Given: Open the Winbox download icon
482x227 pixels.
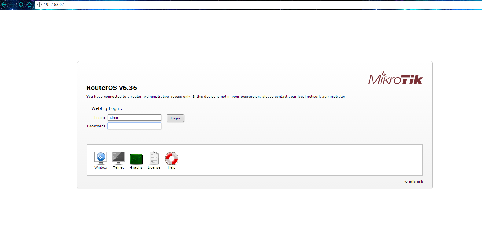Looking at the screenshot, I should (101, 158).
